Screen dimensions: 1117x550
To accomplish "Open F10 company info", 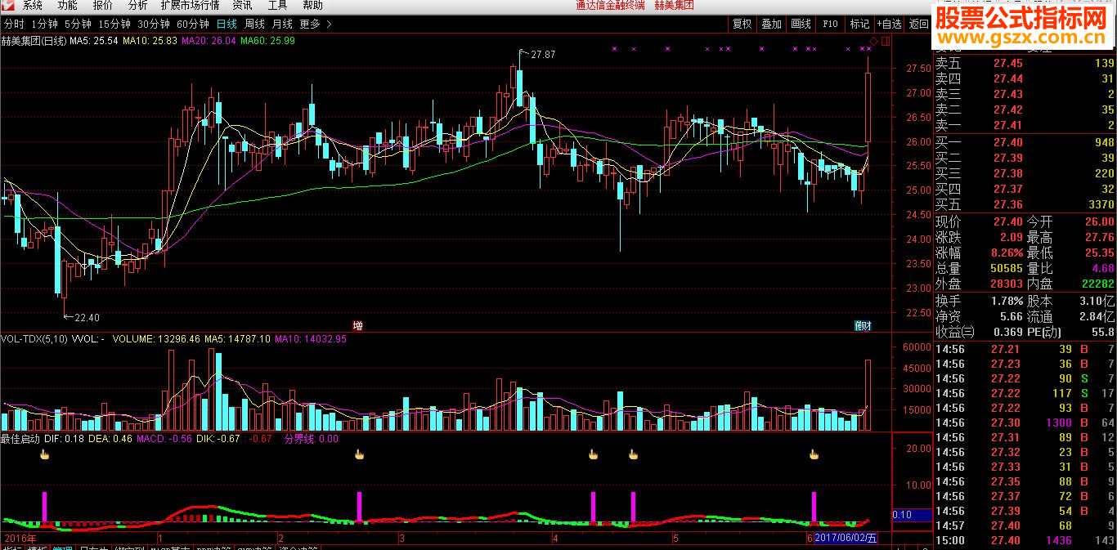I will [x=830, y=25].
